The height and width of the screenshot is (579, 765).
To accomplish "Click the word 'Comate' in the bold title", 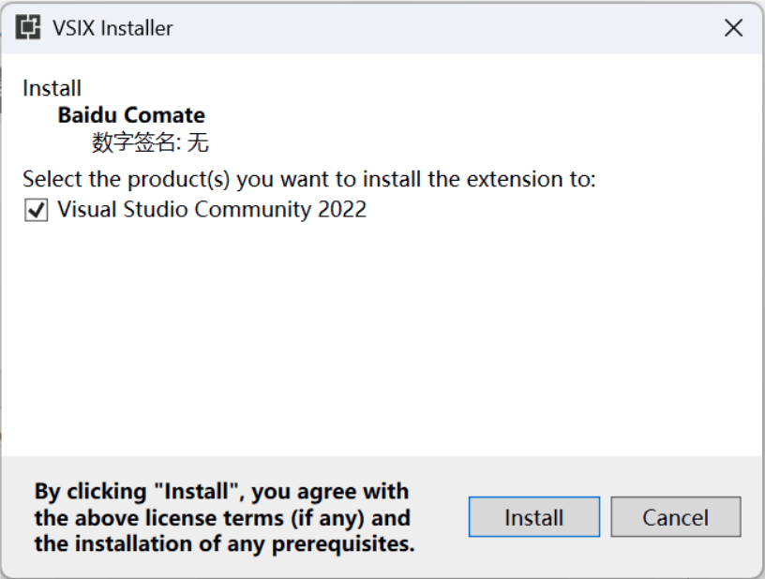I will 164,115.
